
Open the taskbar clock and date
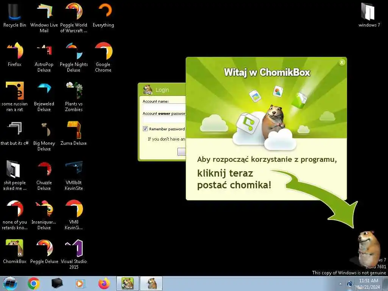(368, 284)
